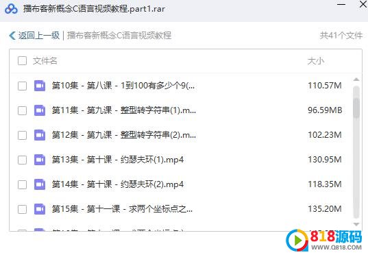Click video icon of 第11集 file
Screen dimensions: 368x255
(x=40, y=110)
